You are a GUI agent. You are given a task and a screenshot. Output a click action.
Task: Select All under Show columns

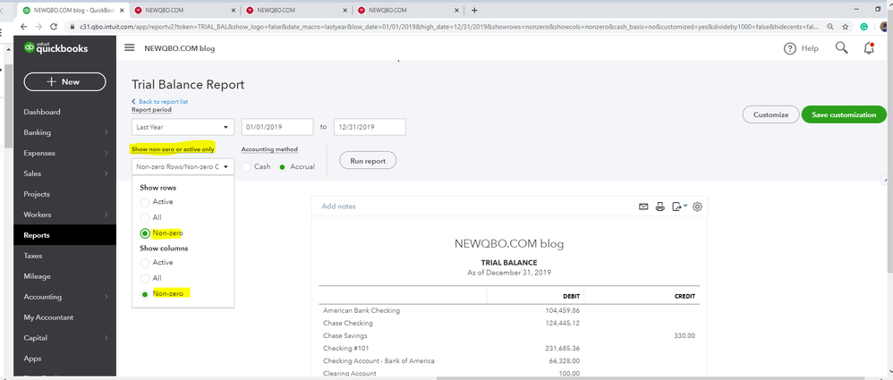coord(145,278)
